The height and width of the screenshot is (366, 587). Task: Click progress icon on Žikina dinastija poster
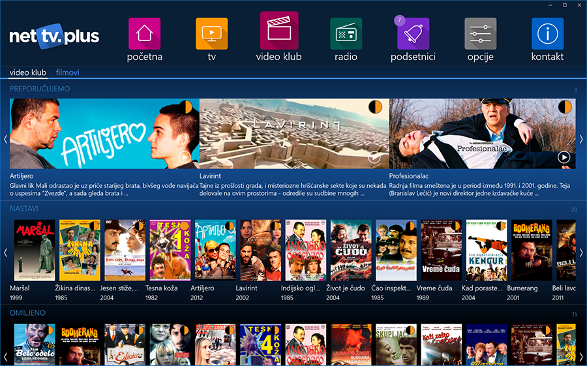coord(94,226)
